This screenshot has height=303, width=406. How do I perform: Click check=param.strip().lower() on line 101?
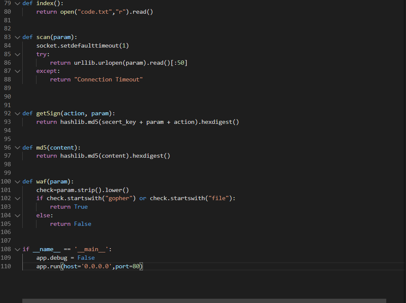82,190
